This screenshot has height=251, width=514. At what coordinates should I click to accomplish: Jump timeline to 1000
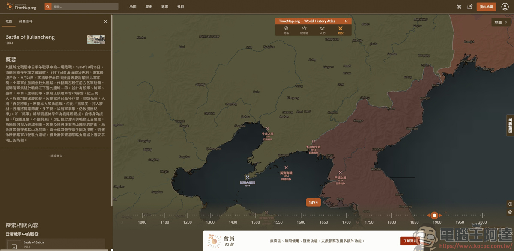[x=142, y=222]
